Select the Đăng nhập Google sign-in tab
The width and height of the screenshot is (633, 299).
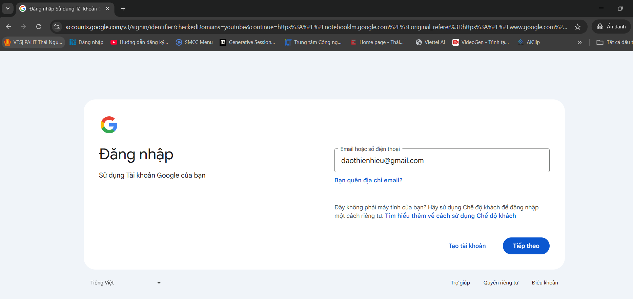(63, 8)
